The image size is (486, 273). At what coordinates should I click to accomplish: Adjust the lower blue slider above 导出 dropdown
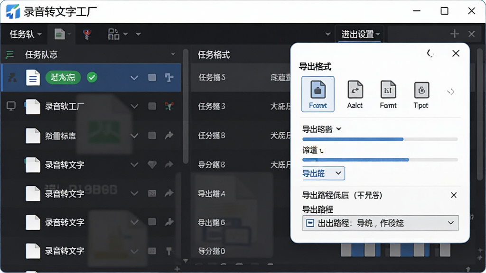[x=380, y=160]
